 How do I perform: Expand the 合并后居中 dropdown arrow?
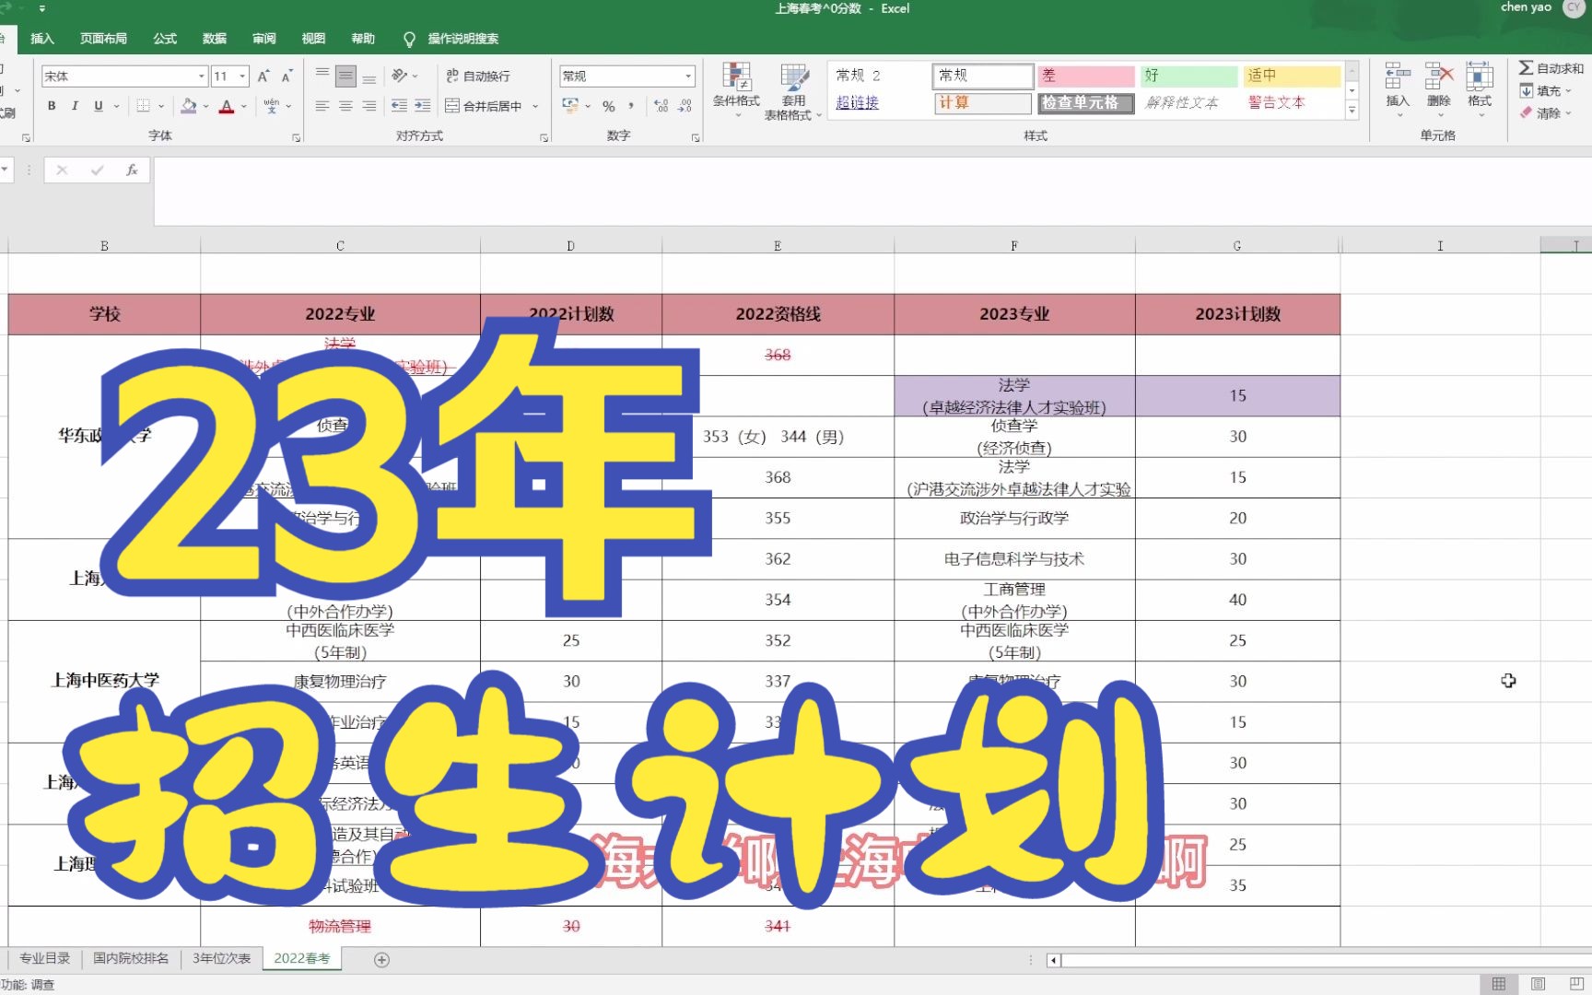tap(535, 106)
